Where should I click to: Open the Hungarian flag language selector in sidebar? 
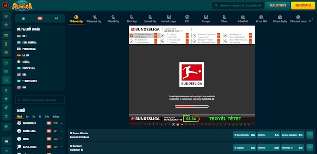pyautogui.click(x=6, y=141)
